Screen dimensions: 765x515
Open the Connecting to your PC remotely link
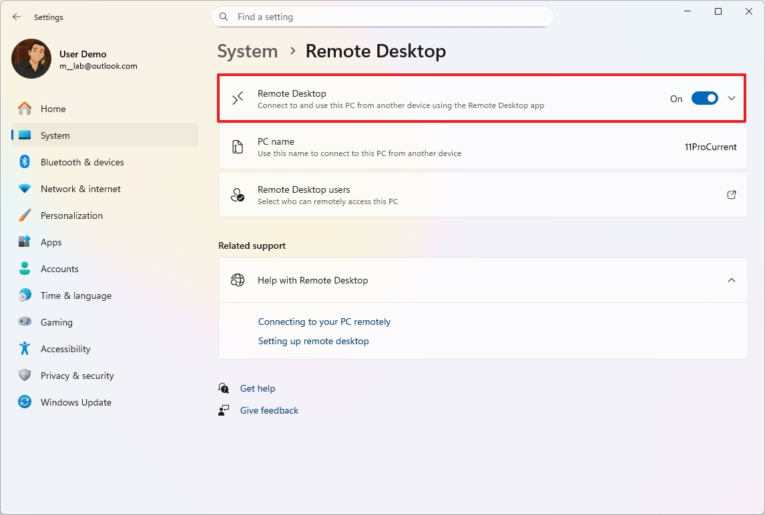(324, 322)
